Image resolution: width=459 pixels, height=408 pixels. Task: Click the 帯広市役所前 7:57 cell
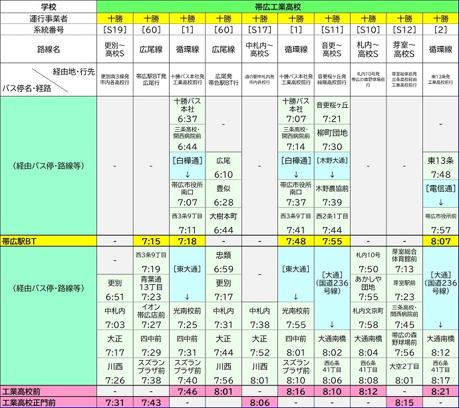coord(440,222)
